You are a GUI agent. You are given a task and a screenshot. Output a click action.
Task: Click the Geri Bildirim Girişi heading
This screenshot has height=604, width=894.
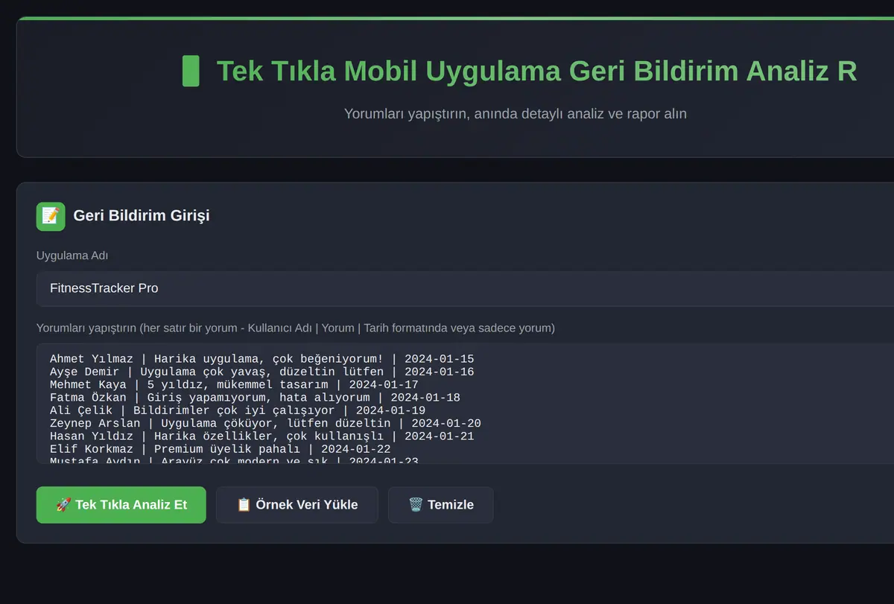click(142, 216)
